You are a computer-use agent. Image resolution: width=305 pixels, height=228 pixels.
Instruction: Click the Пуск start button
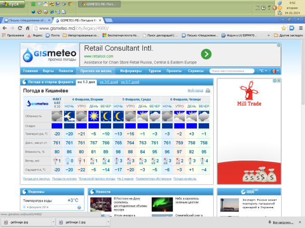(x=13, y=4)
